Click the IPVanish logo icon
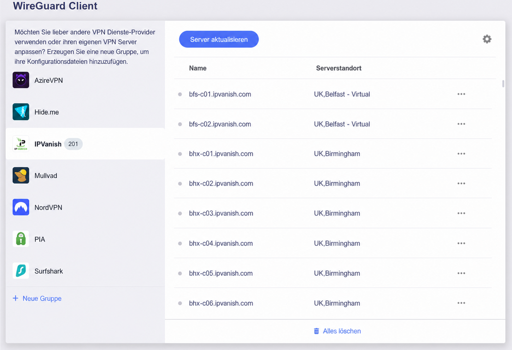This screenshot has width=512, height=350. [21, 144]
